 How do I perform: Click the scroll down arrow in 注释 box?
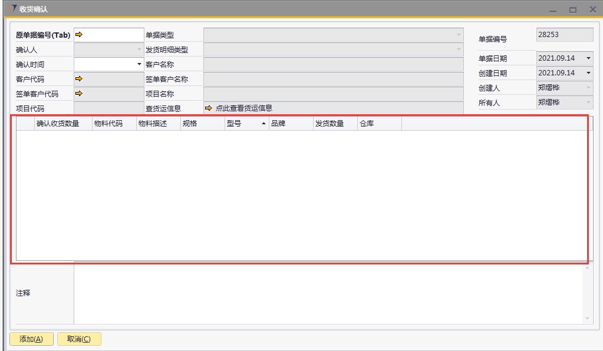point(587,319)
